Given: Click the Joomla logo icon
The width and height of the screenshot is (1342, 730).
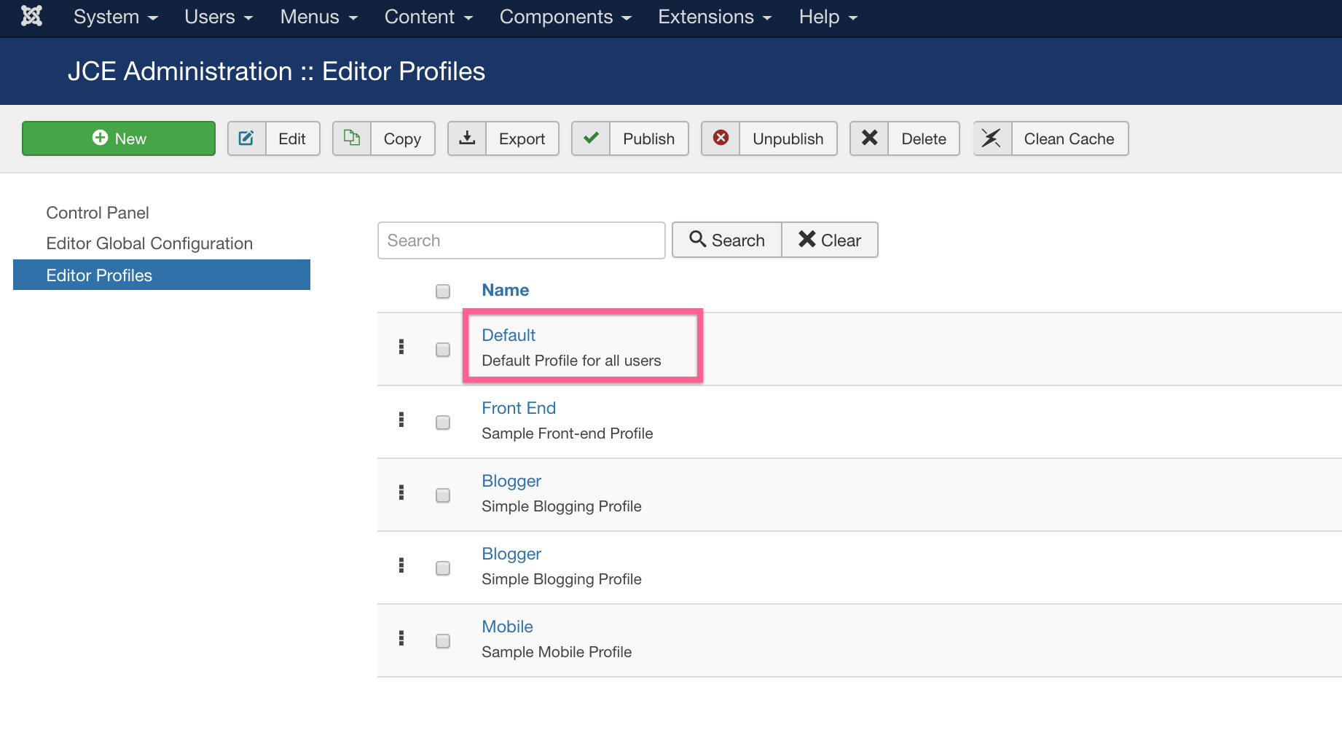Looking at the screenshot, I should (x=31, y=16).
